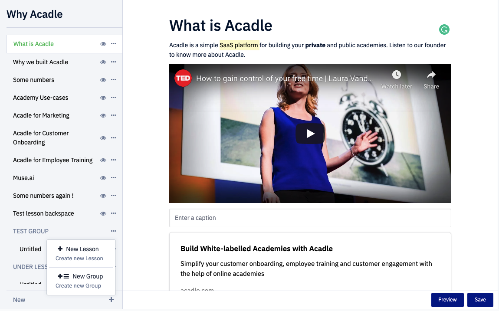
Task: Open options menu for What is Acadle
Action: [113, 43]
